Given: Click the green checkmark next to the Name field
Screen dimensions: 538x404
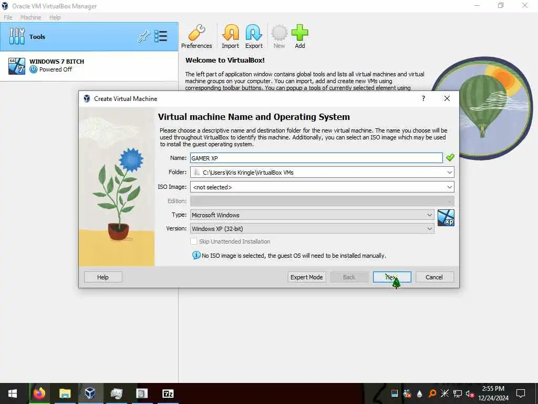Looking at the screenshot, I should pos(450,158).
